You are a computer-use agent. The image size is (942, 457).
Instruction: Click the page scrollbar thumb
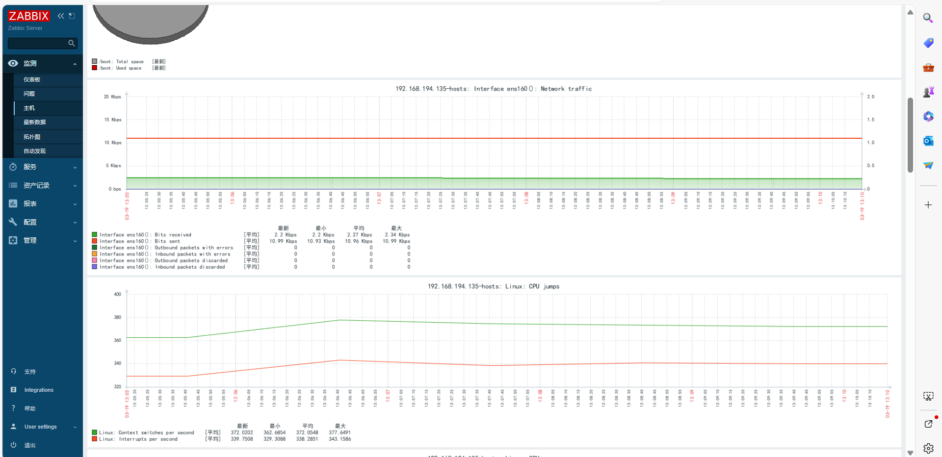[x=910, y=135]
